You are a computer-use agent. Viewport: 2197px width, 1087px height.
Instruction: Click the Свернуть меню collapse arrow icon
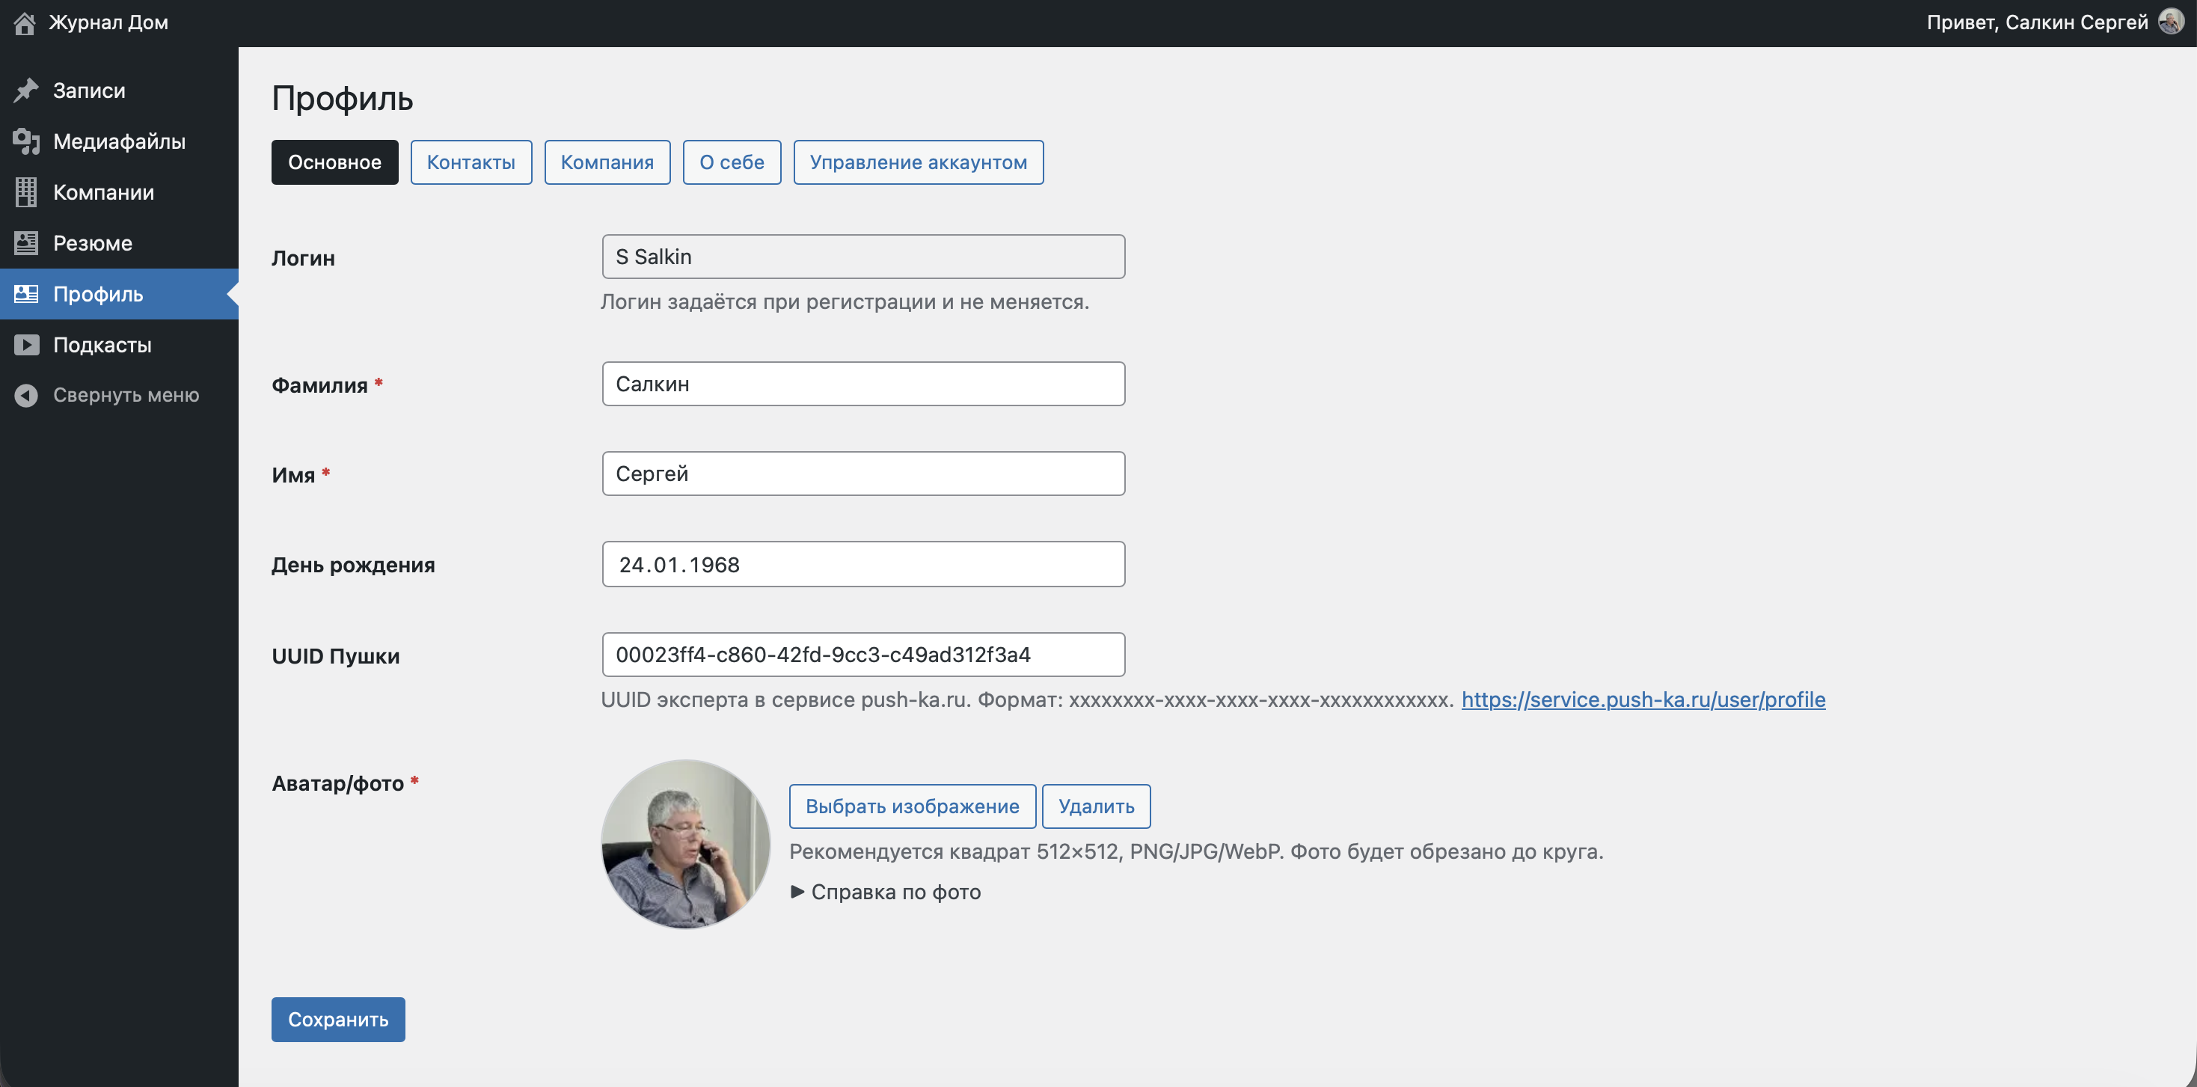tap(26, 395)
